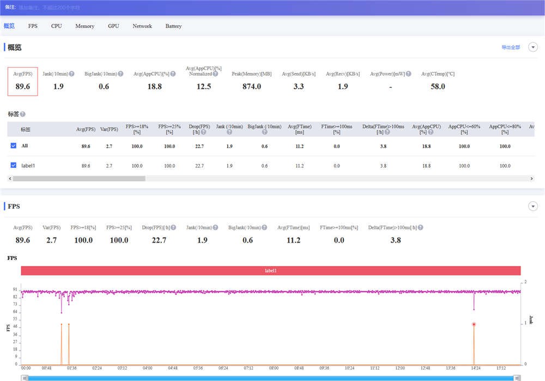Collapse the 概览 section with its arrow button
Screen dimensions: 545x381
[533, 47]
